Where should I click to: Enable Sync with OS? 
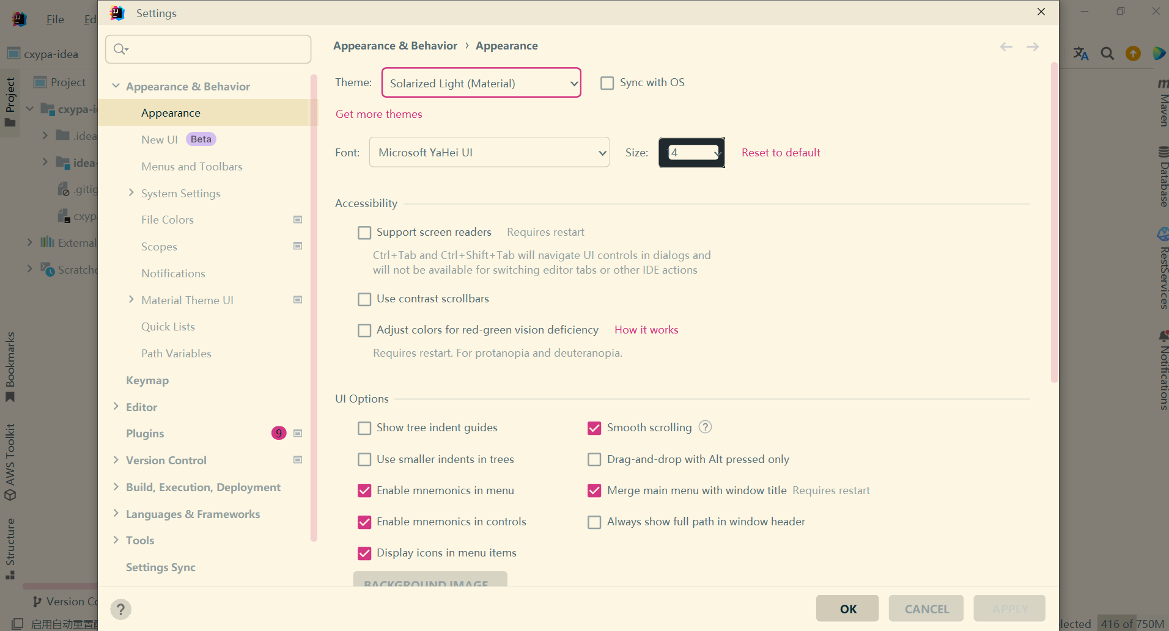pyautogui.click(x=608, y=82)
